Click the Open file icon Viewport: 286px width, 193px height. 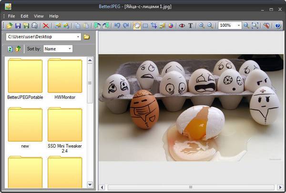(x=10, y=26)
